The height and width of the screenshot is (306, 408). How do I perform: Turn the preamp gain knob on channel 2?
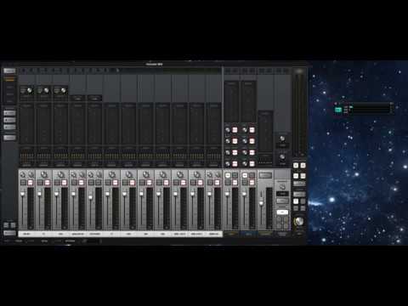47,90
